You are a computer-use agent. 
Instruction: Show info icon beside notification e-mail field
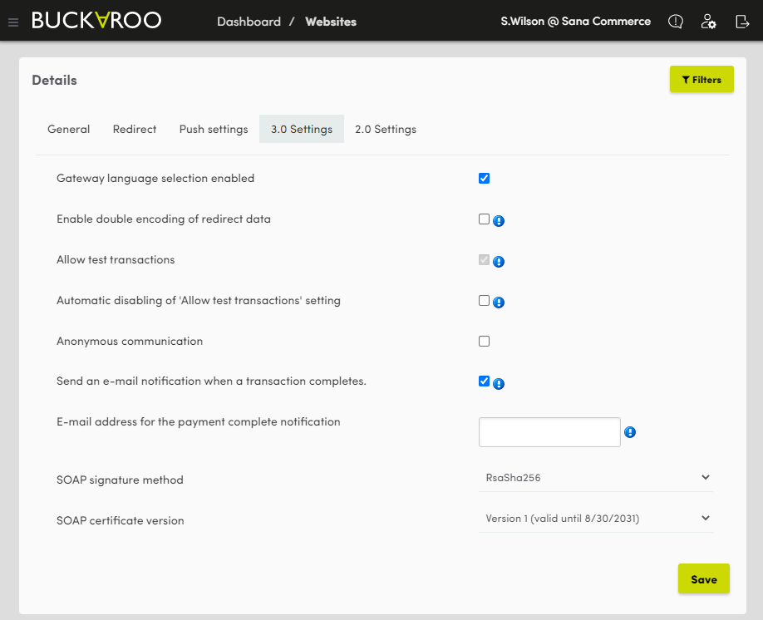(630, 432)
